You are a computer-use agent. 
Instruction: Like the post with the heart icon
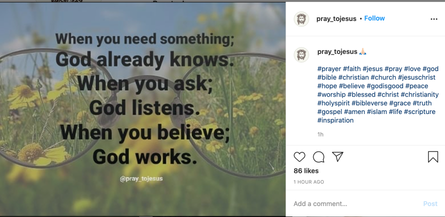pyautogui.click(x=299, y=157)
